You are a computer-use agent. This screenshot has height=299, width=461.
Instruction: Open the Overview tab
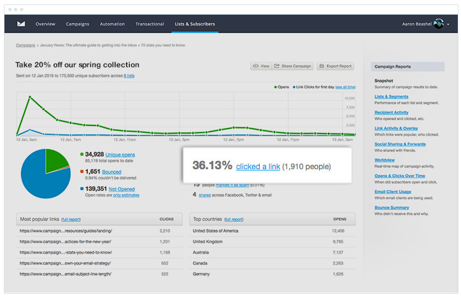click(45, 24)
